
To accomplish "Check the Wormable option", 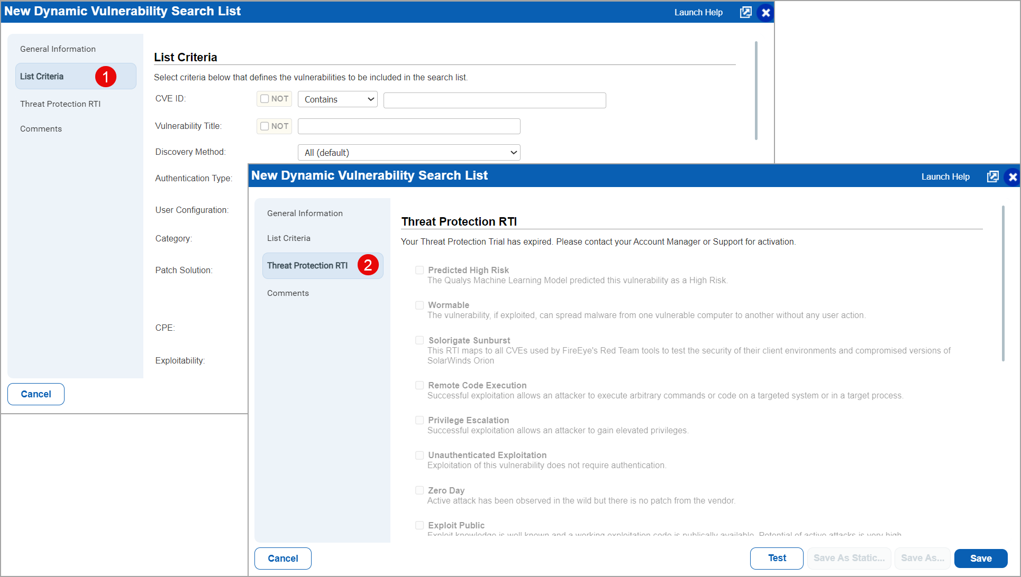I will pyautogui.click(x=420, y=305).
